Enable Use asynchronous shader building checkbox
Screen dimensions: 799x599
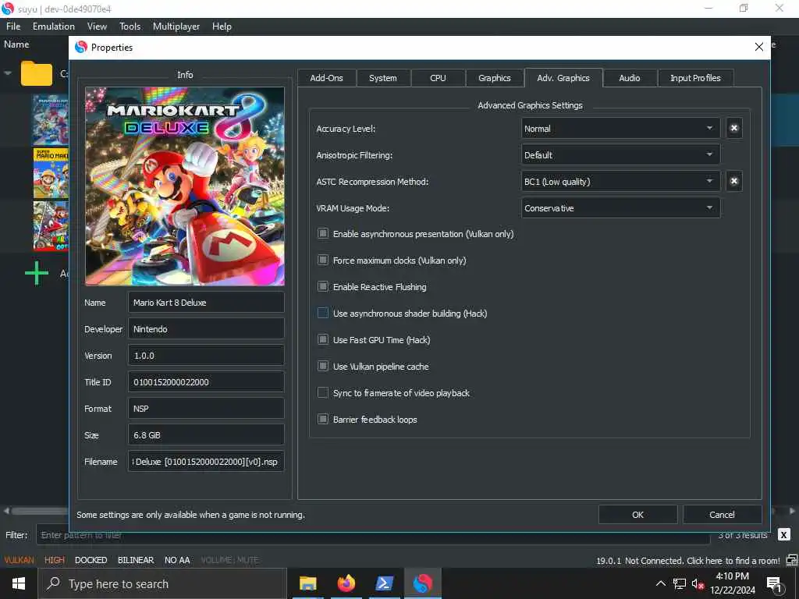pos(322,313)
